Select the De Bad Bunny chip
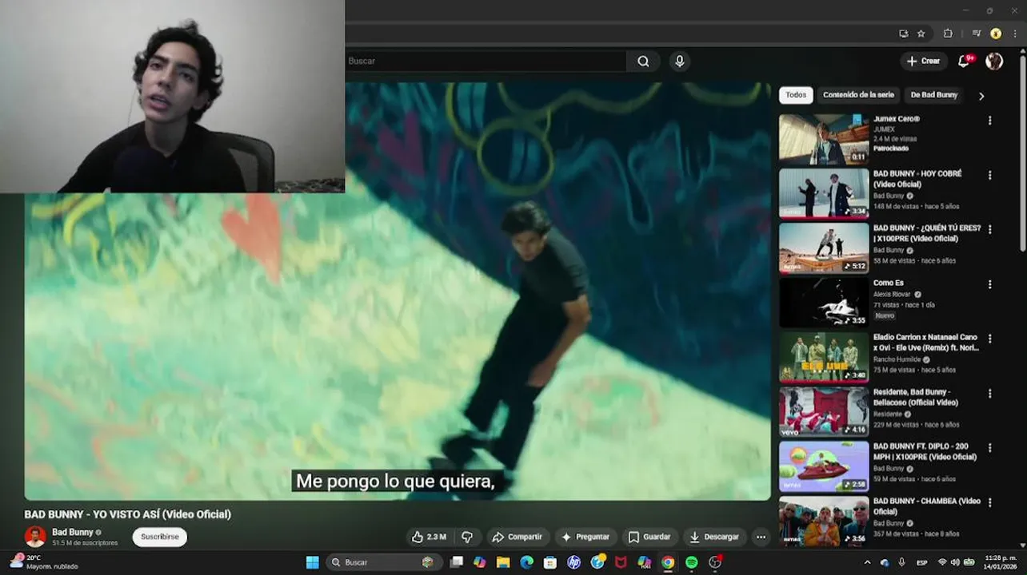The height and width of the screenshot is (575, 1027). click(933, 95)
